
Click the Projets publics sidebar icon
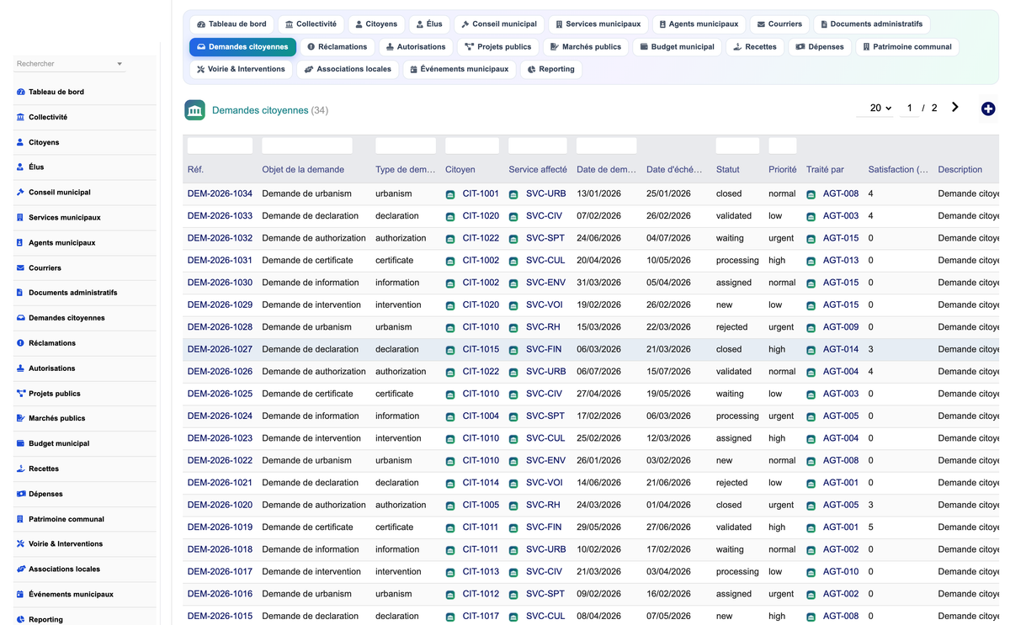[20, 393]
